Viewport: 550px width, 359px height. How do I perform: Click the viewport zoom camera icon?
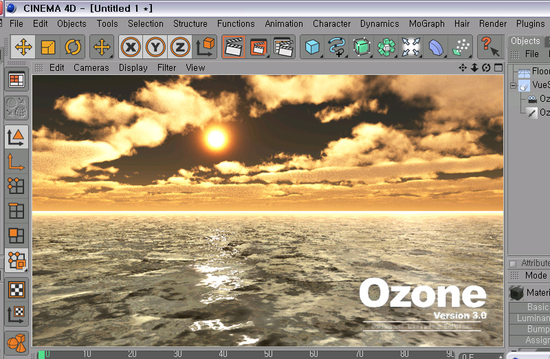(x=474, y=67)
